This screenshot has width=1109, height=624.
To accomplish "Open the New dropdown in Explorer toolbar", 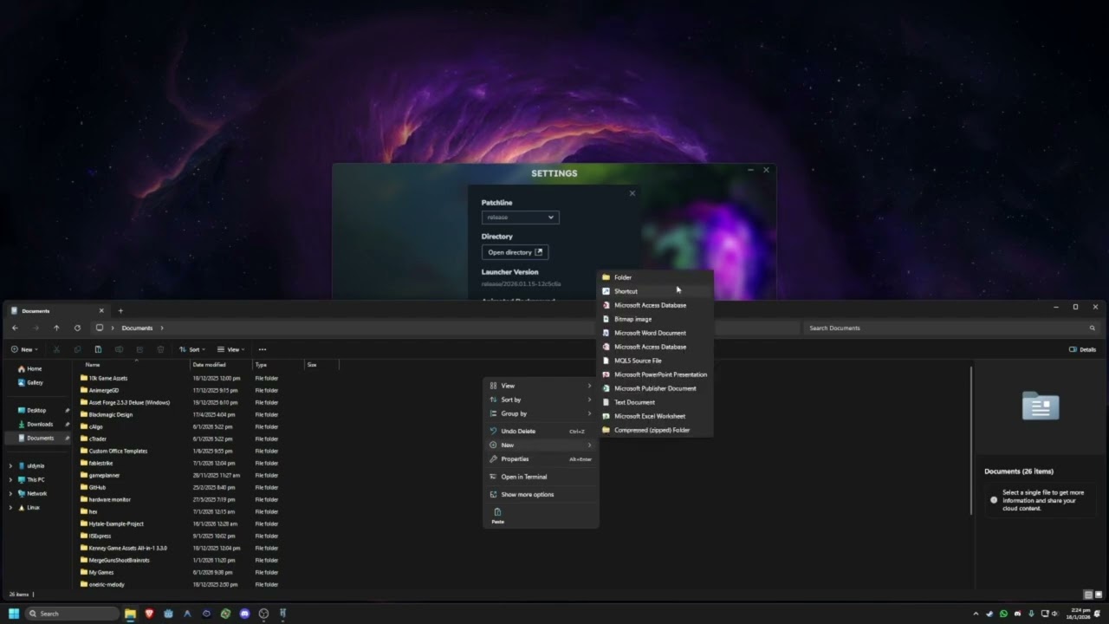I will 24,349.
